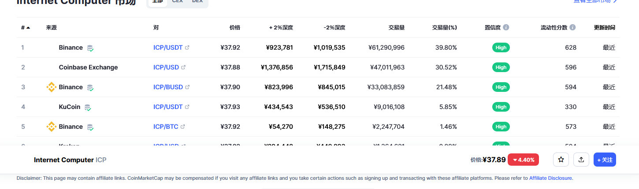The height and width of the screenshot is (189, 639).
Task: Click the info icon next to 置信度
Action: (506, 27)
